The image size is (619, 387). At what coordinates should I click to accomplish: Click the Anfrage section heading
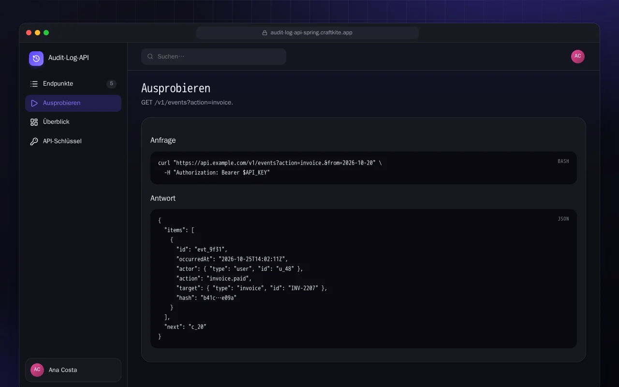163,140
